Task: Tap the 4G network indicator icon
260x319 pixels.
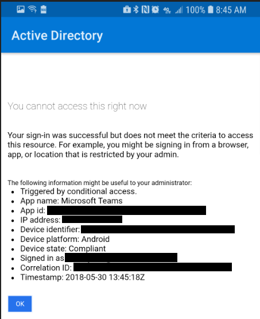Action: pyautogui.click(x=167, y=10)
